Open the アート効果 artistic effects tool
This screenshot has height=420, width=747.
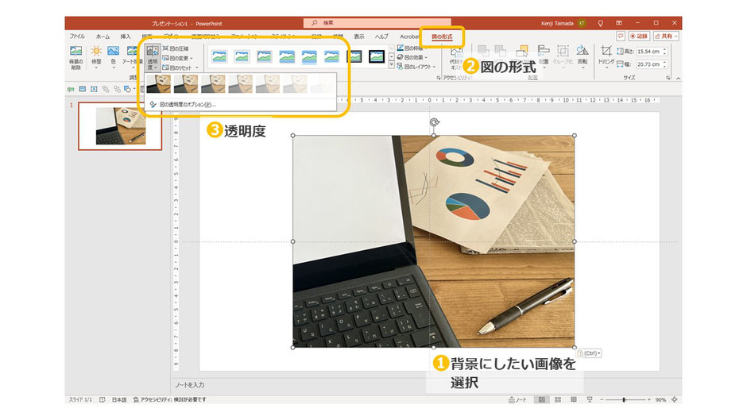point(131,57)
